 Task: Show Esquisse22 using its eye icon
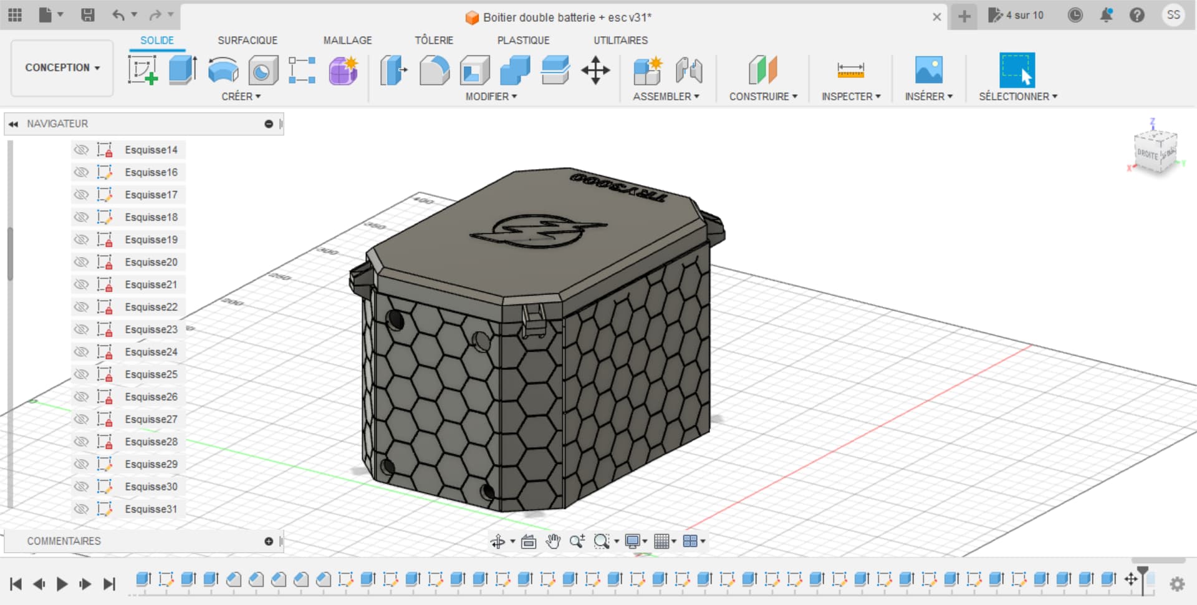81,307
